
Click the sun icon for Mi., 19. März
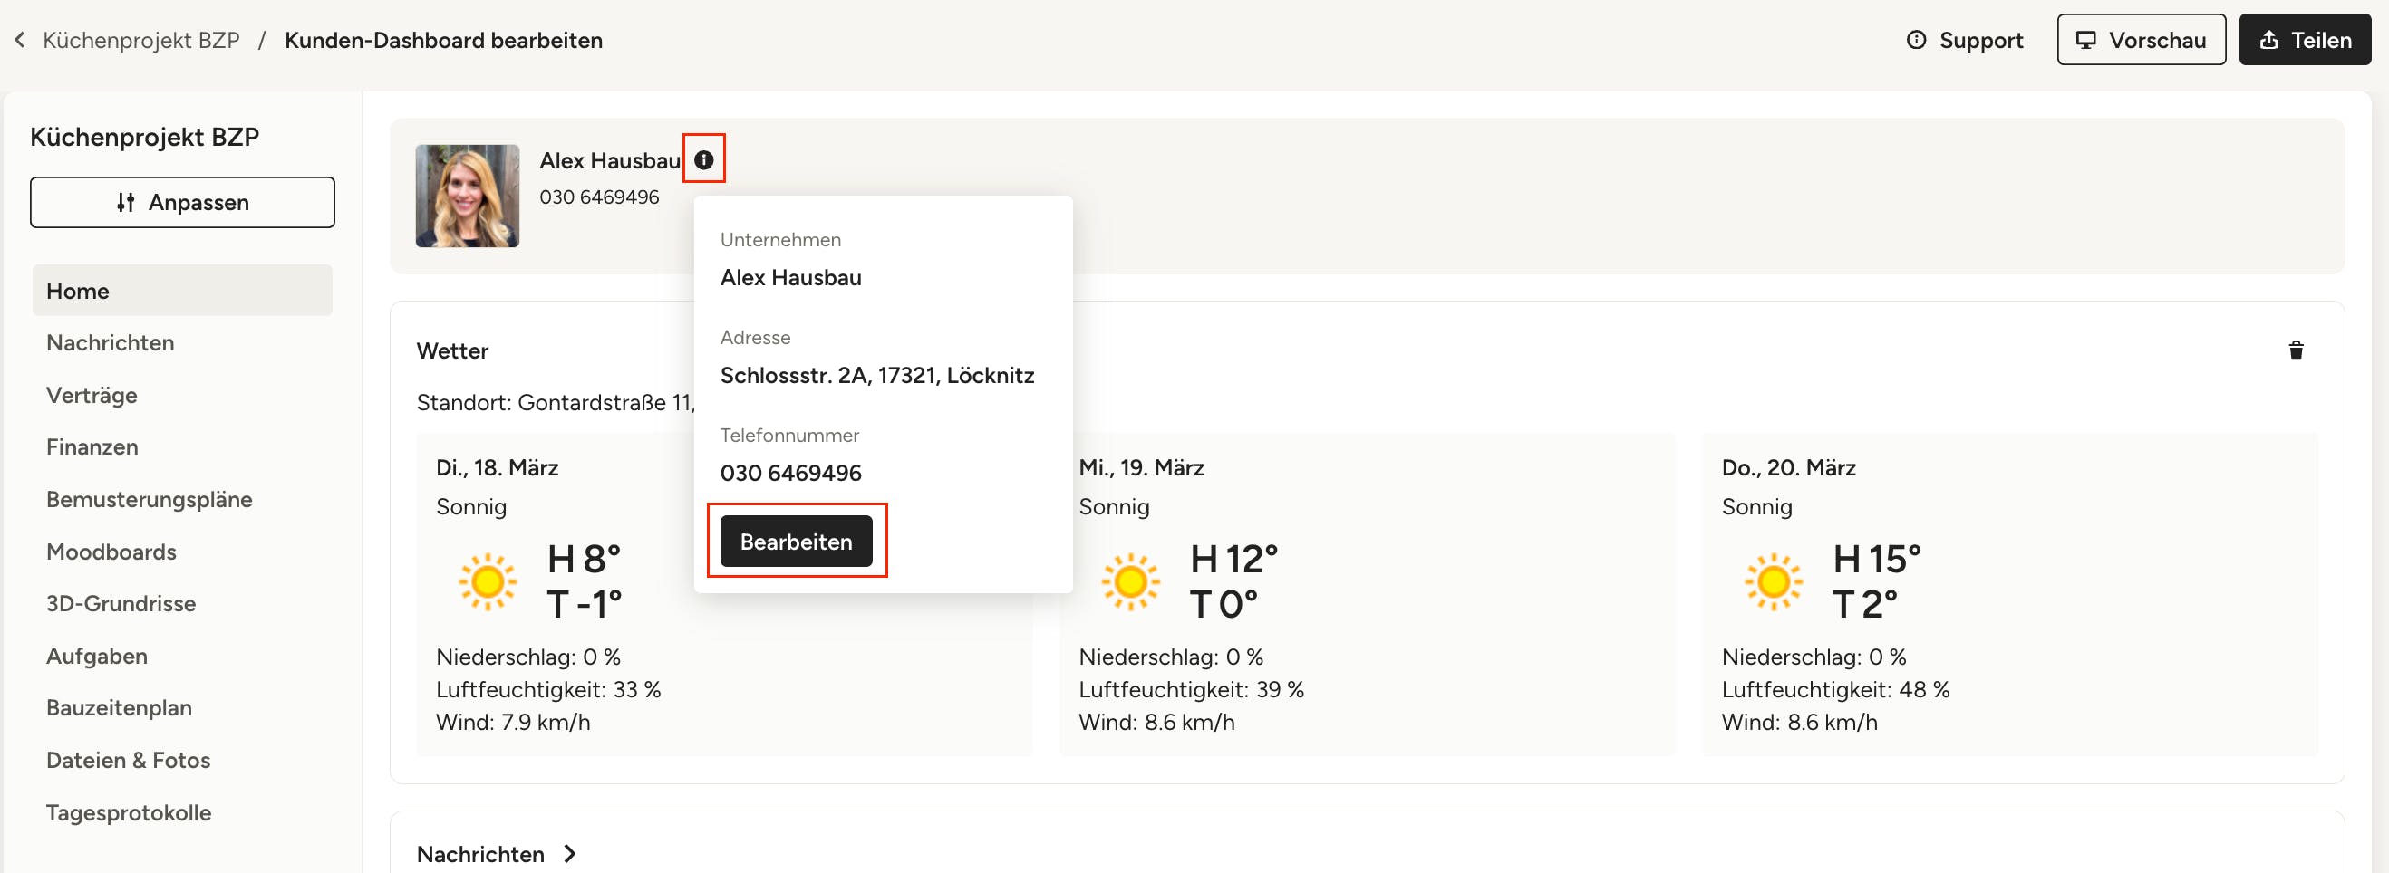(x=1129, y=582)
